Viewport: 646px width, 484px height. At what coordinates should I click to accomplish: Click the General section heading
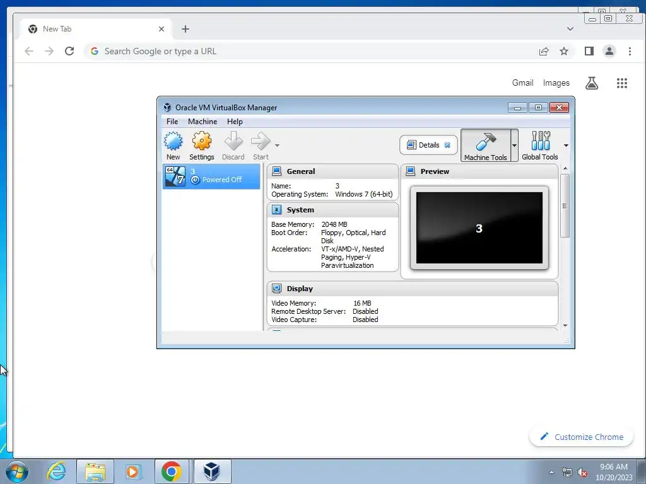[x=301, y=171]
